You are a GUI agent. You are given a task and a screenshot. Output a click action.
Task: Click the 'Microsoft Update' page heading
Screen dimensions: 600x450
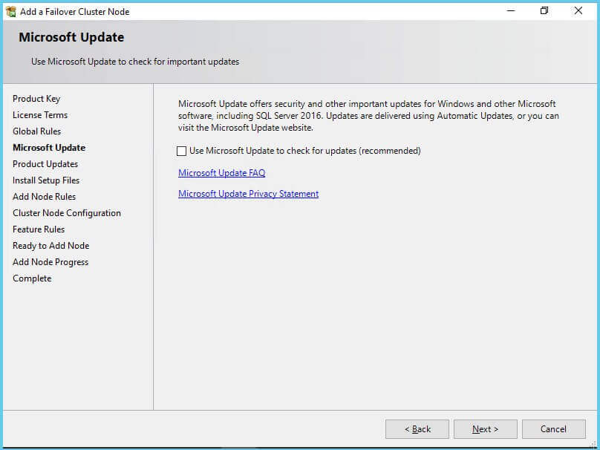pyautogui.click(x=71, y=37)
